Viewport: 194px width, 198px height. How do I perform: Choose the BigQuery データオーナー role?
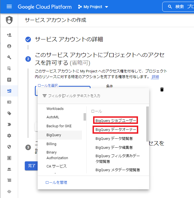(116, 129)
